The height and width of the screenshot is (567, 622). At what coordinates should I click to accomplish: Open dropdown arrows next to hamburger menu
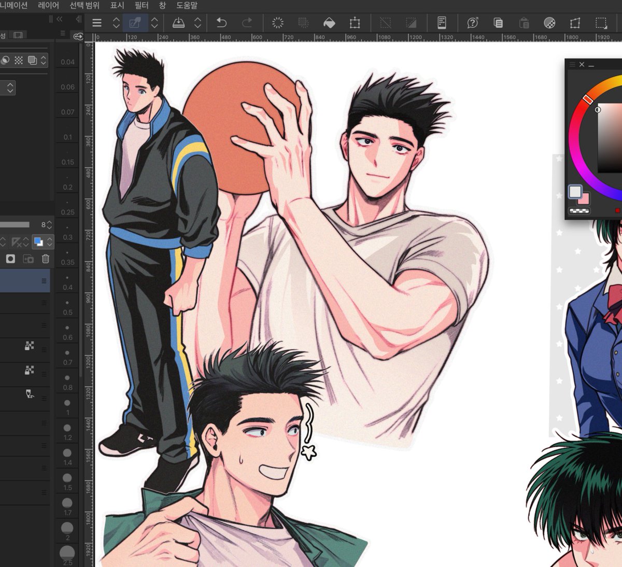[116, 23]
